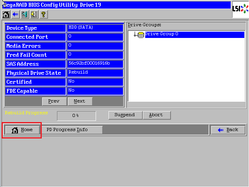Click the Device Type HDD (SATA) value
This screenshot has width=249, height=187.
point(95,28)
